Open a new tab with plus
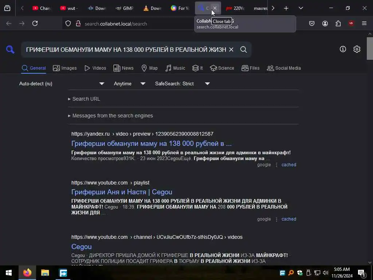This screenshot has width=373, height=280. tap(286, 8)
